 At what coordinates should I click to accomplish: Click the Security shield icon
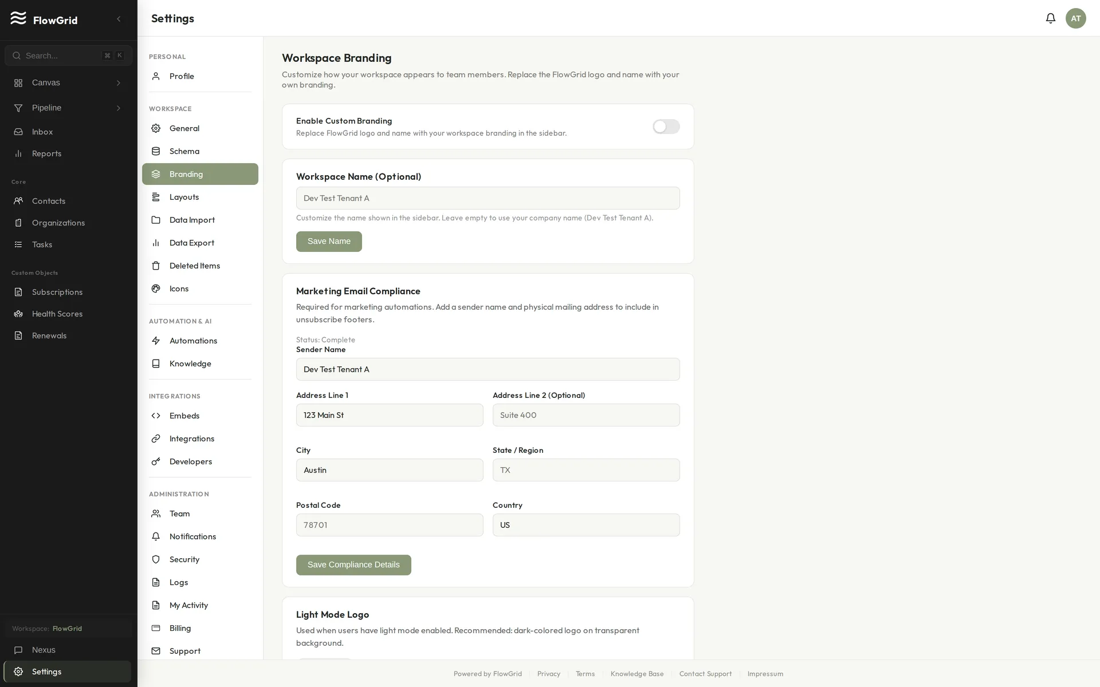tap(156, 559)
